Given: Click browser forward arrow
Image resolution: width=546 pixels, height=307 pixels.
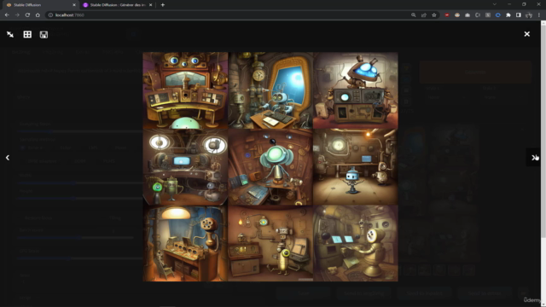Looking at the screenshot, I should (x=17, y=15).
